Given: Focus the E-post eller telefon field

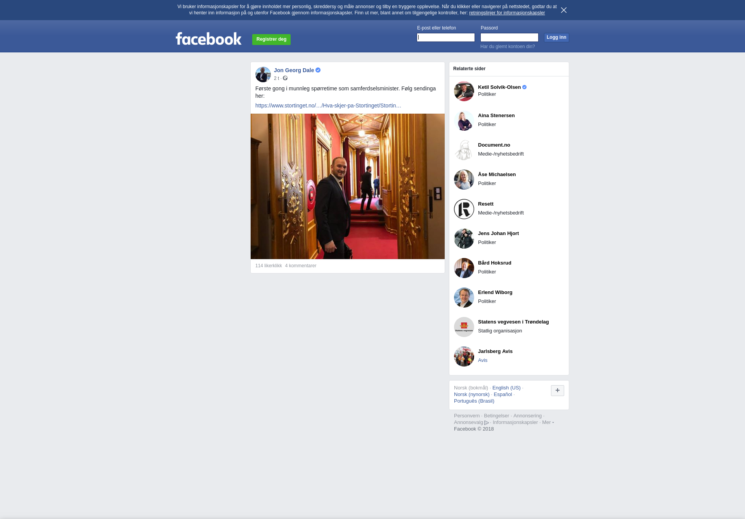Looking at the screenshot, I should (445, 38).
